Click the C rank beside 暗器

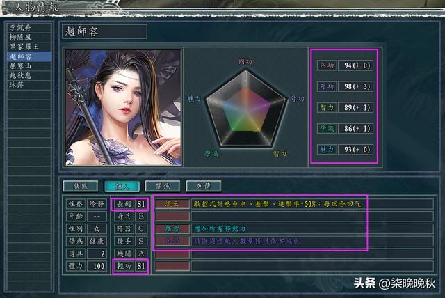[141, 229]
